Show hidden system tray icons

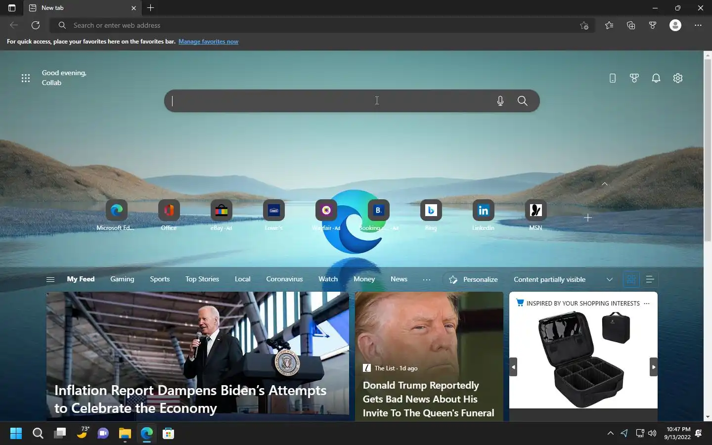coord(610,433)
